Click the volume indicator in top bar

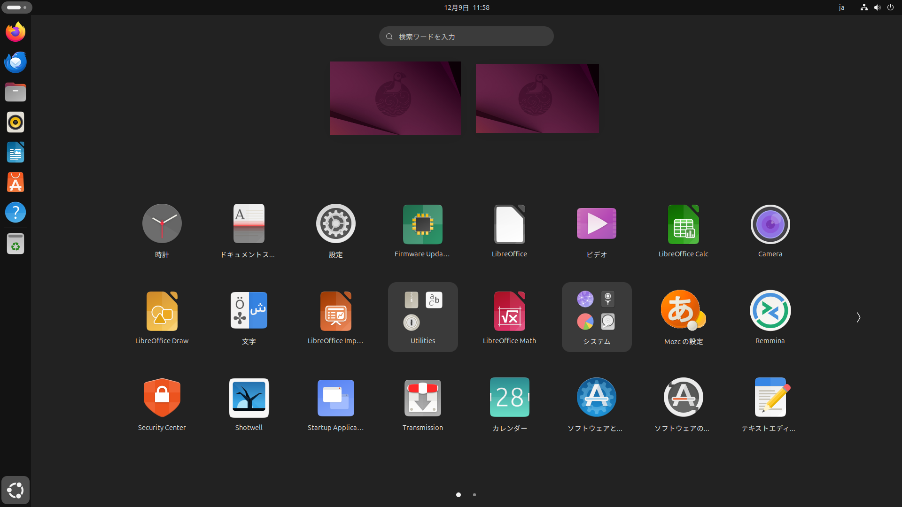pyautogui.click(x=877, y=8)
